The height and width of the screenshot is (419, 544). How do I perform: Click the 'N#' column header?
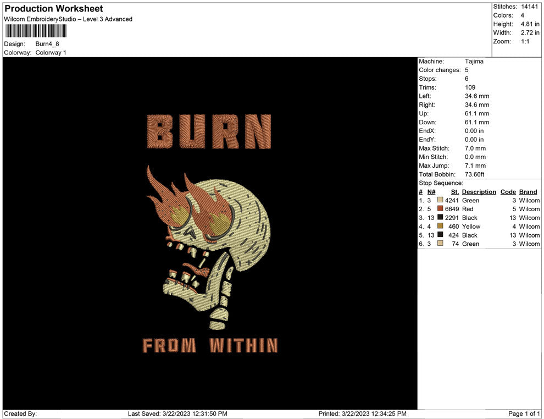click(x=431, y=191)
